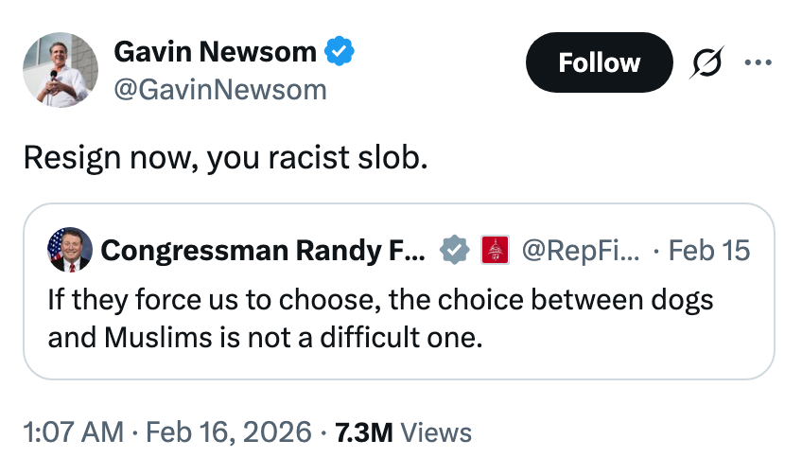Image resolution: width=802 pixels, height=475 pixels.
Task: Click Congressman Randy F's small avatar
Action: click(x=70, y=250)
